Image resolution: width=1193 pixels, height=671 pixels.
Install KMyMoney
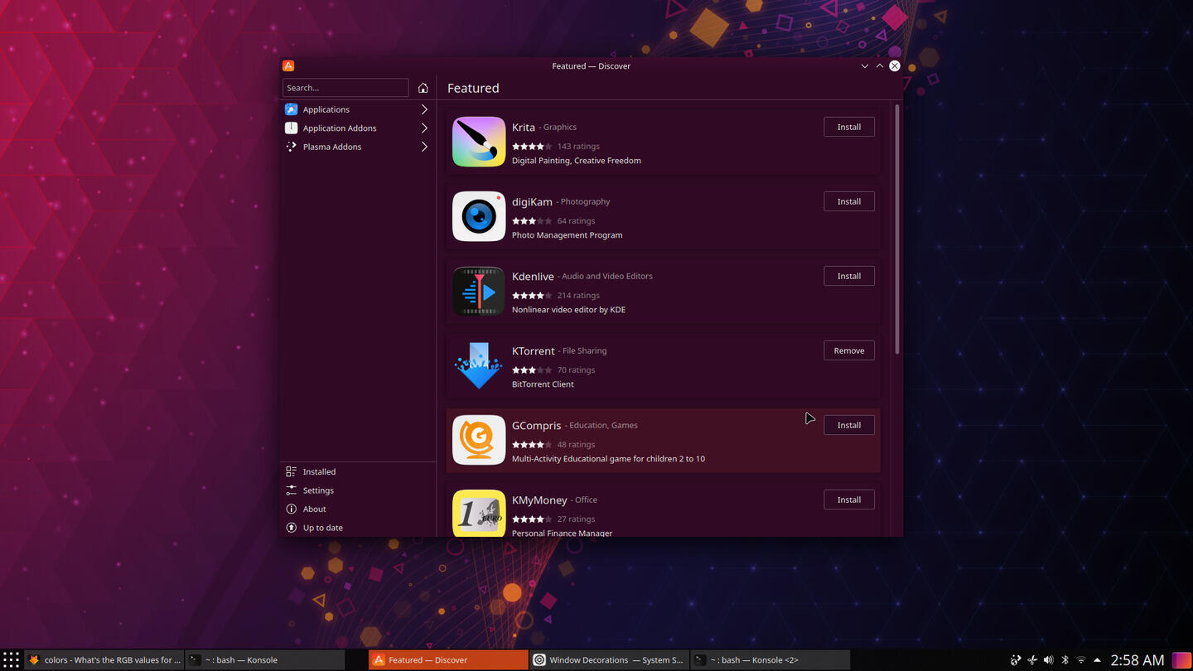point(849,500)
